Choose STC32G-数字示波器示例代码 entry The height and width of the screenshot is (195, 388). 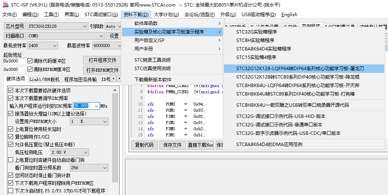click(x=304, y=133)
